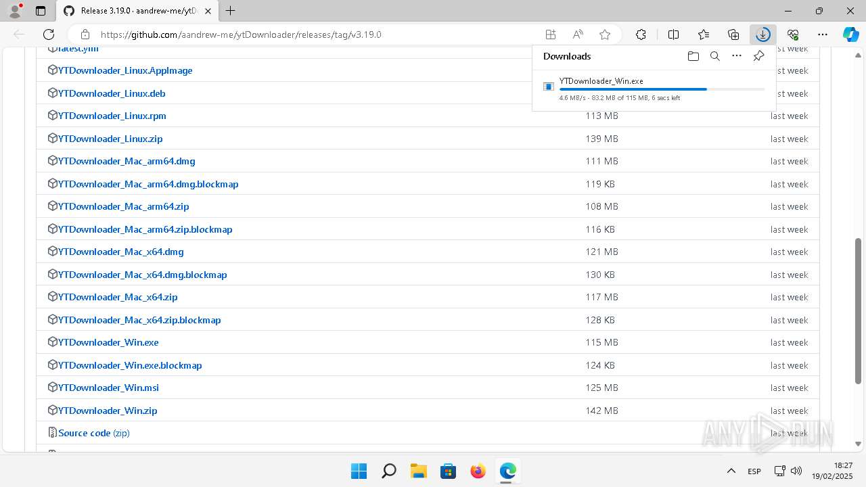Switch to Edge in taskbar
The width and height of the screenshot is (866, 487).
(508, 471)
